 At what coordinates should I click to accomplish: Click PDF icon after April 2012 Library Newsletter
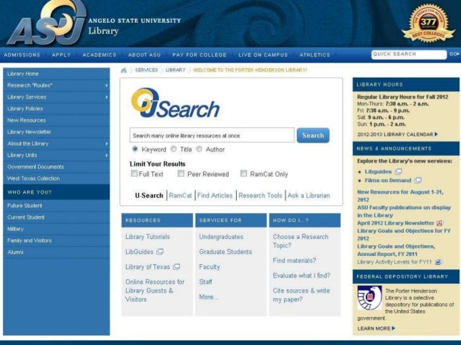point(439,223)
